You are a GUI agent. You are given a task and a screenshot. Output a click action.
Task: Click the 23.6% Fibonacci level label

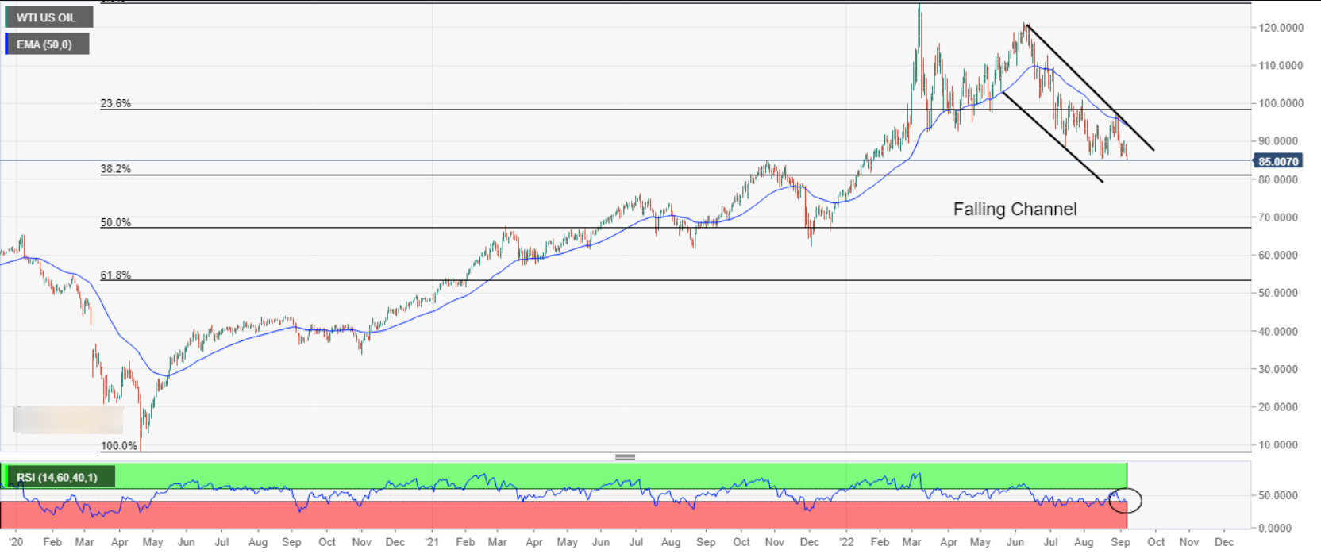tap(115, 103)
